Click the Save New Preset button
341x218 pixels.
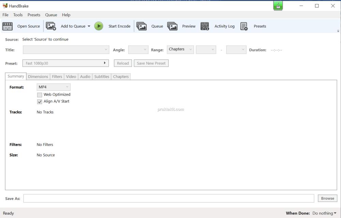[x=151, y=63]
